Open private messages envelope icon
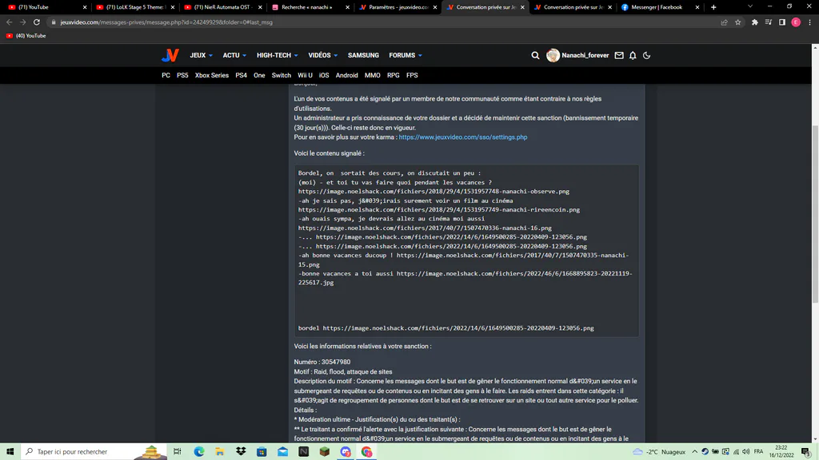Screen dimensions: 819x460 619,55
